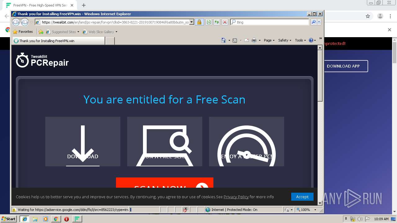
Task: Open the Windows Explorer folder taskbar icon
Action: 35,219
